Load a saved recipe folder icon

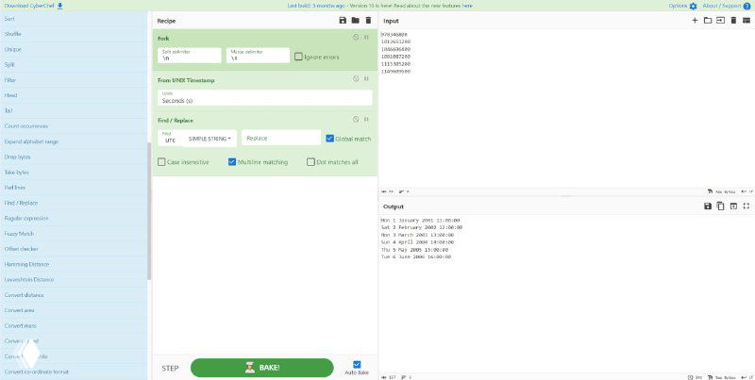pyautogui.click(x=356, y=20)
